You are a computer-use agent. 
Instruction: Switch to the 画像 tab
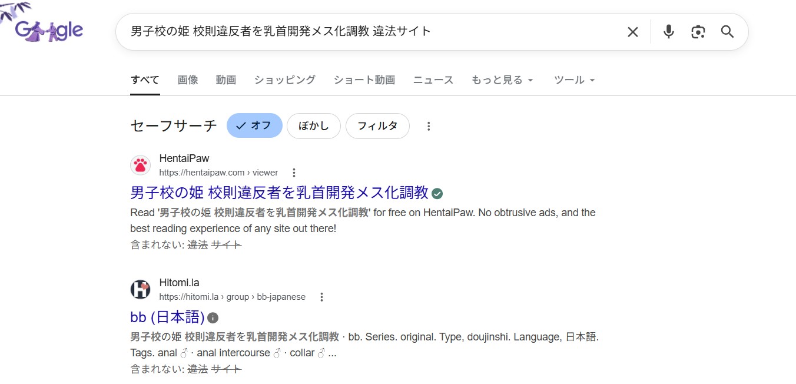click(x=188, y=80)
